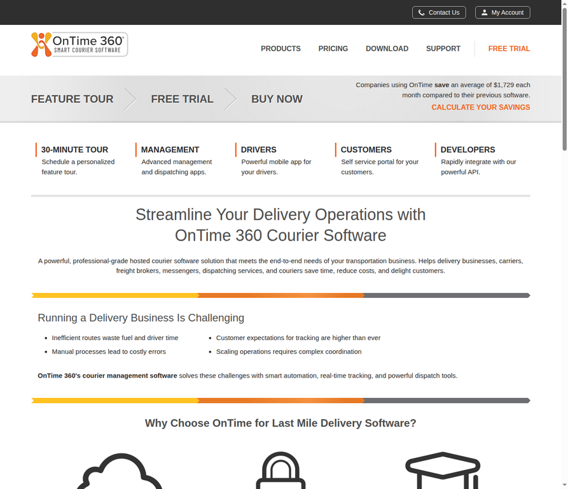This screenshot has width=568, height=489.
Task: Click FEATURE TOUR in the banner
Action: [72, 99]
